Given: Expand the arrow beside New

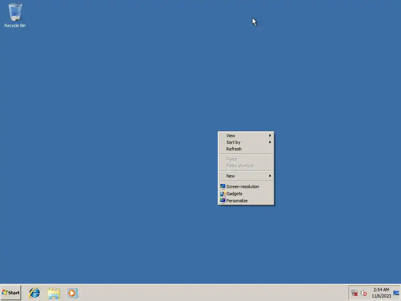Looking at the screenshot, I should point(270,176).
